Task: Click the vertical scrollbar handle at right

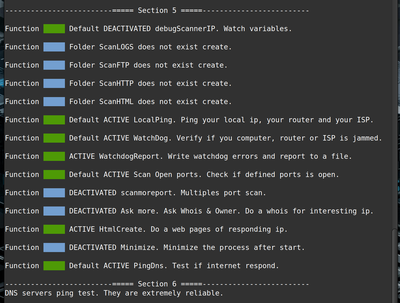Action: [x=394, y=265]
